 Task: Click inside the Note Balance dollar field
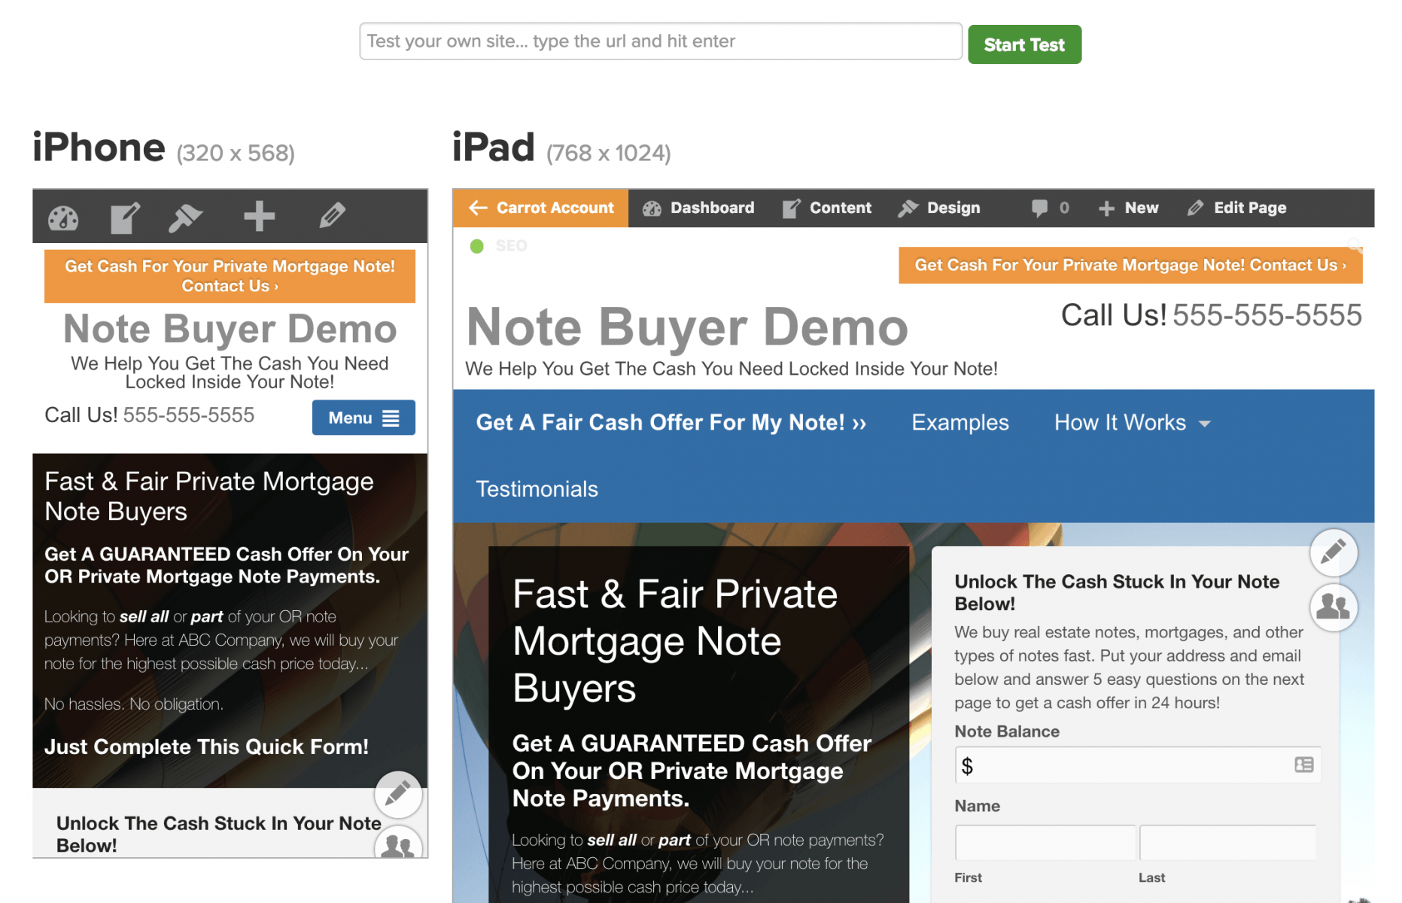point(1136,765)
